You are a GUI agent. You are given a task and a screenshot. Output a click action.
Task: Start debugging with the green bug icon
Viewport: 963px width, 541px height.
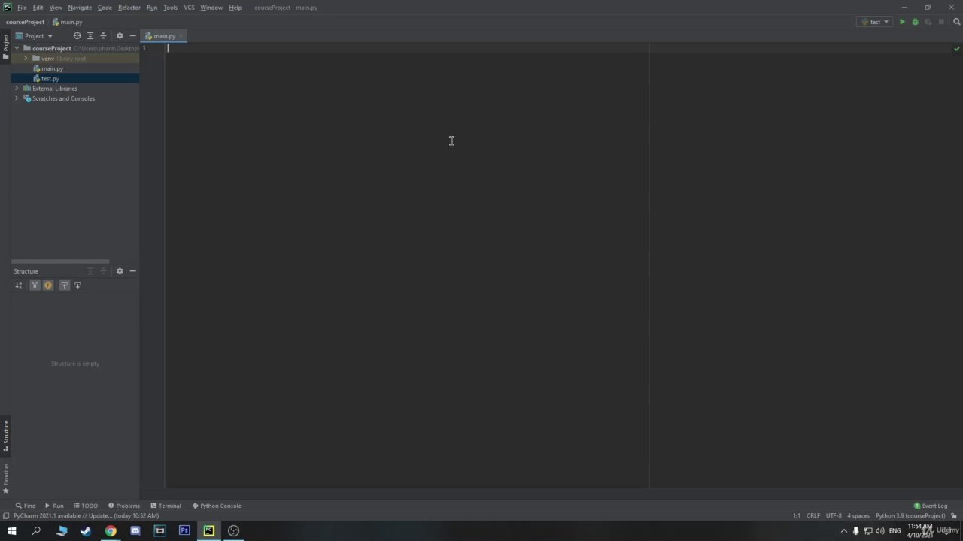(915, 22)
